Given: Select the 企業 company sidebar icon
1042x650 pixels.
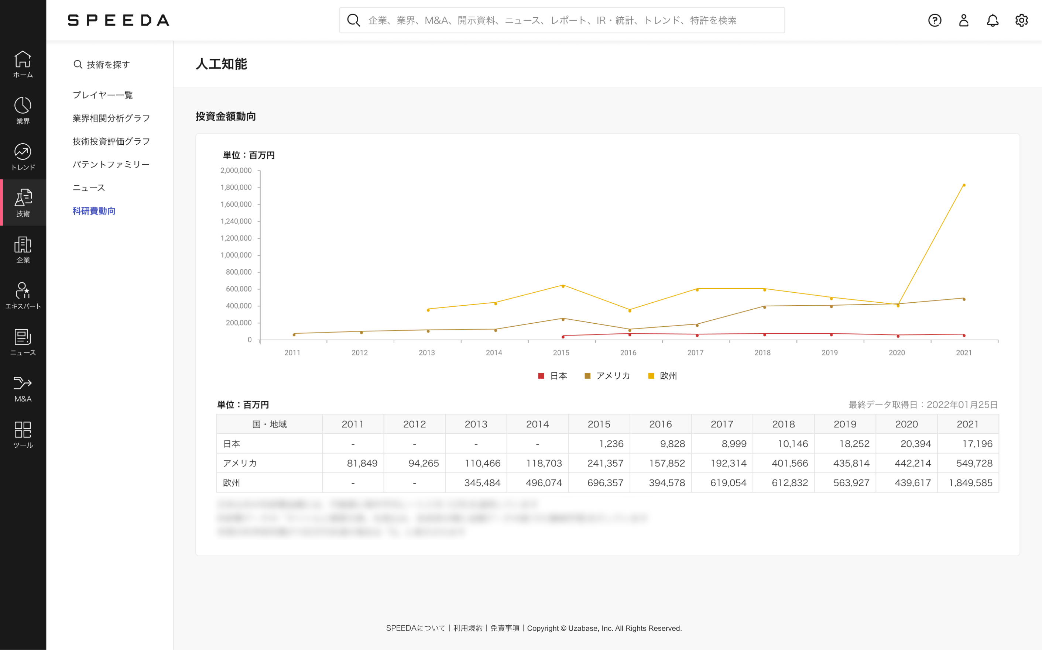Looking at the screenshot, I should click(x=23, y=250).
